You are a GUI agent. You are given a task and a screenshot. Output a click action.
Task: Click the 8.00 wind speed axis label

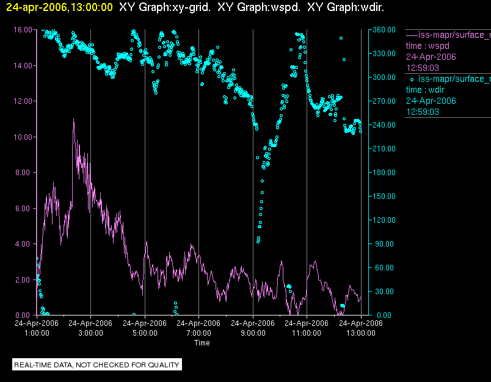pyautogui.click(x=24, y=173)
